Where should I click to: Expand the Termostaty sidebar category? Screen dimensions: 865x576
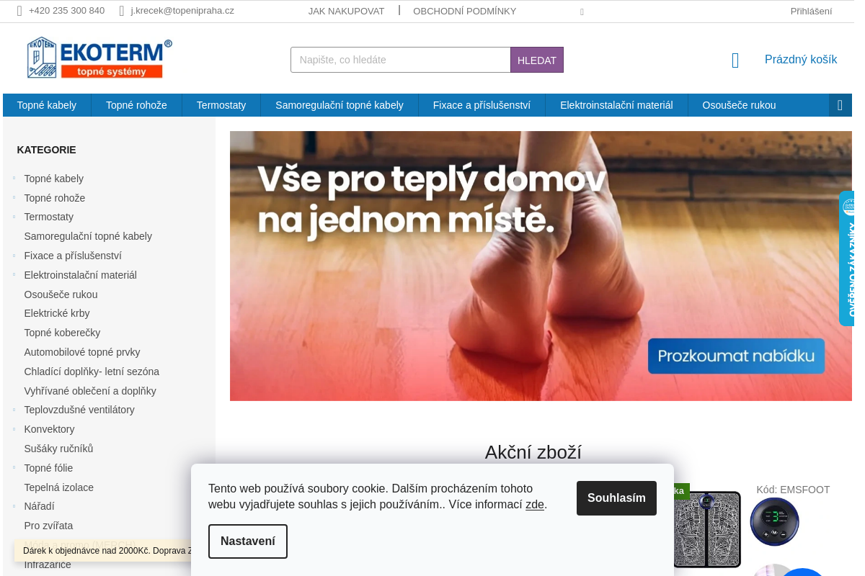pos(14,217)
